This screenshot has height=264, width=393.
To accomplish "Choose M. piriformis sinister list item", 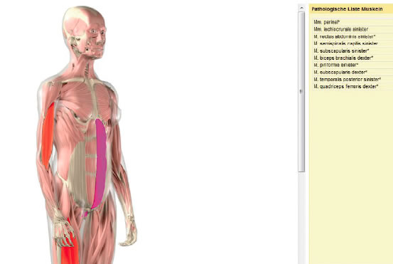I will point(336,65).
